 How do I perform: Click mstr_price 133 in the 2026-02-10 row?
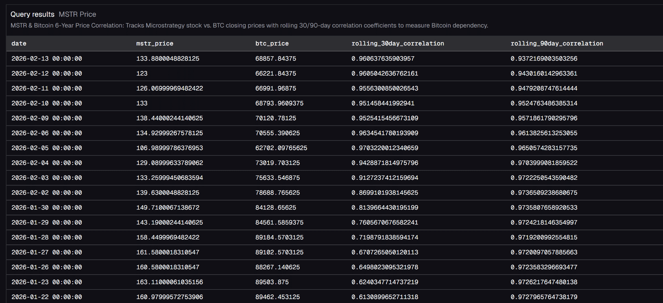click(142, 103)
